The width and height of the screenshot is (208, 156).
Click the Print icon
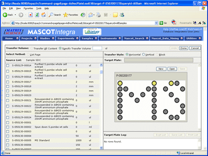[98, 15]
